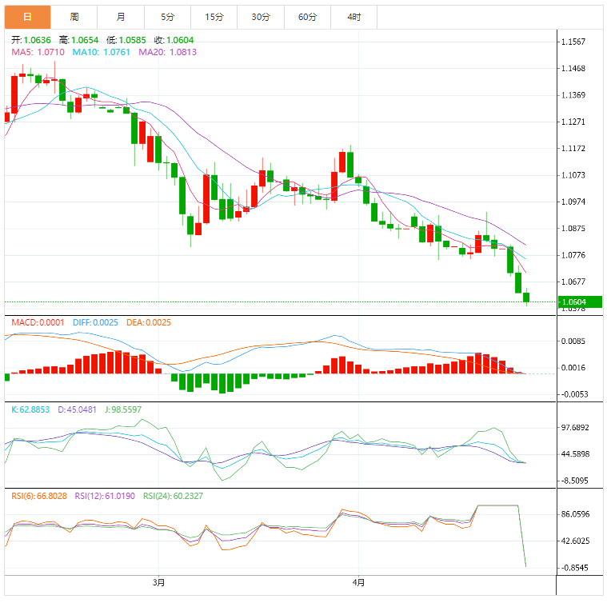This screenshot has height=607, width=607.
Task: Switch to the 4时 four-hour tab
Action: coord(353,17)
